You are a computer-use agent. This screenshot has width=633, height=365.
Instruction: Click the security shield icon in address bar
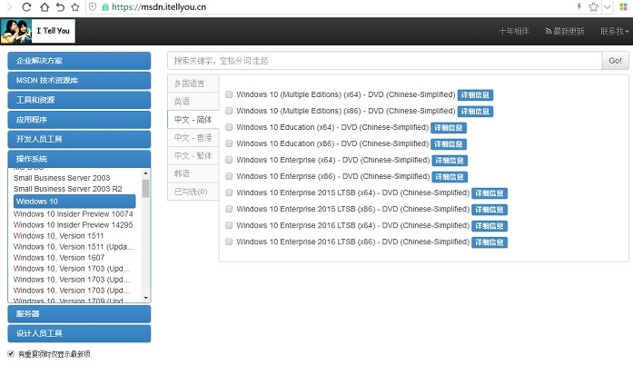[x=92, y=6]
